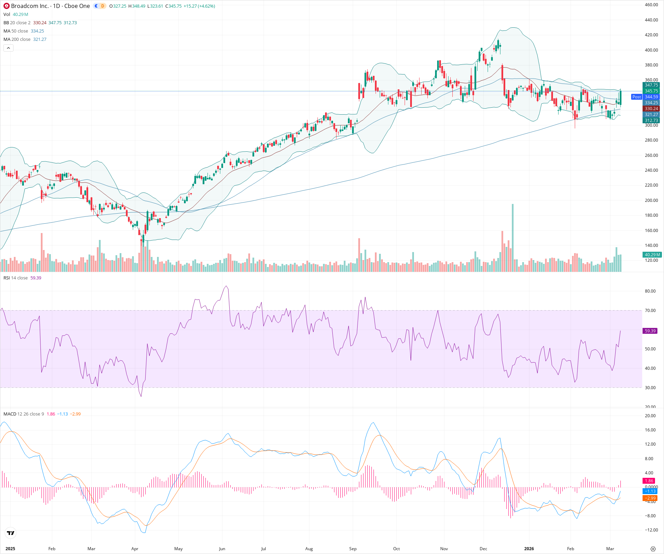Viewport: 664px width, 554px height.
Task: Select the MACD indicator legend
Action: (x=9, y=414)
